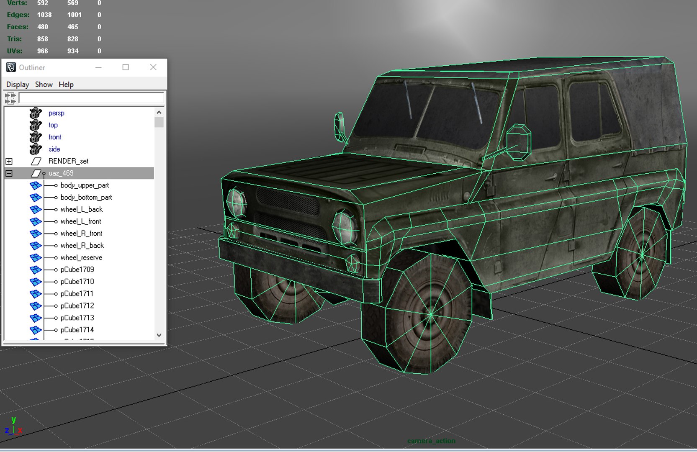
Task: Click the Outliner vertical scrollbar thumb
Action: [x=159, y=122]
